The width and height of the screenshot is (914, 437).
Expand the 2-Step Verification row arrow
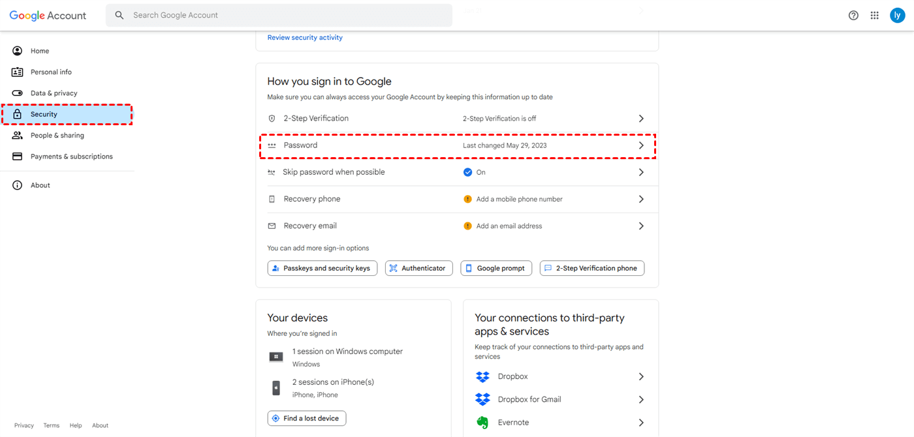(641, 119)
